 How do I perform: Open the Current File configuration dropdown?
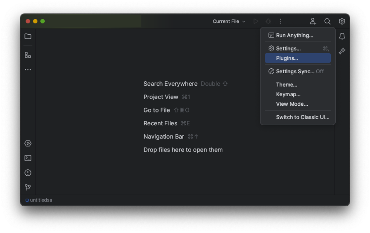tap(229, 21)
